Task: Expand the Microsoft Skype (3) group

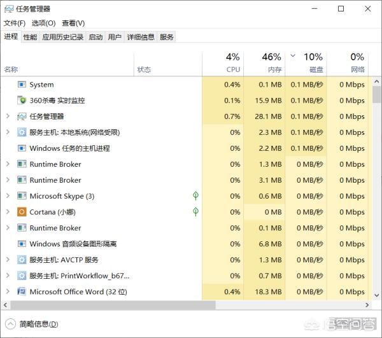Action: click(x=8, y=196)
